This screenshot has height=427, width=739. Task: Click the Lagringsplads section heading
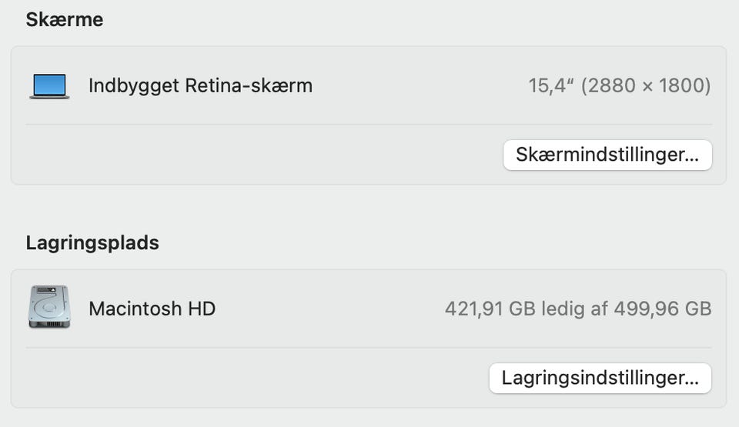click(92, 243)
